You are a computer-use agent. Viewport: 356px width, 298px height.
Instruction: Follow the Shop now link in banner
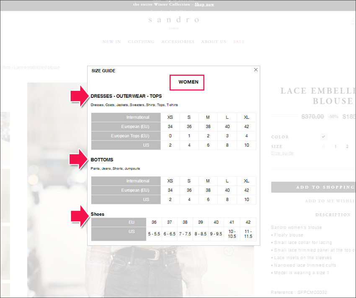coord(204,4)
